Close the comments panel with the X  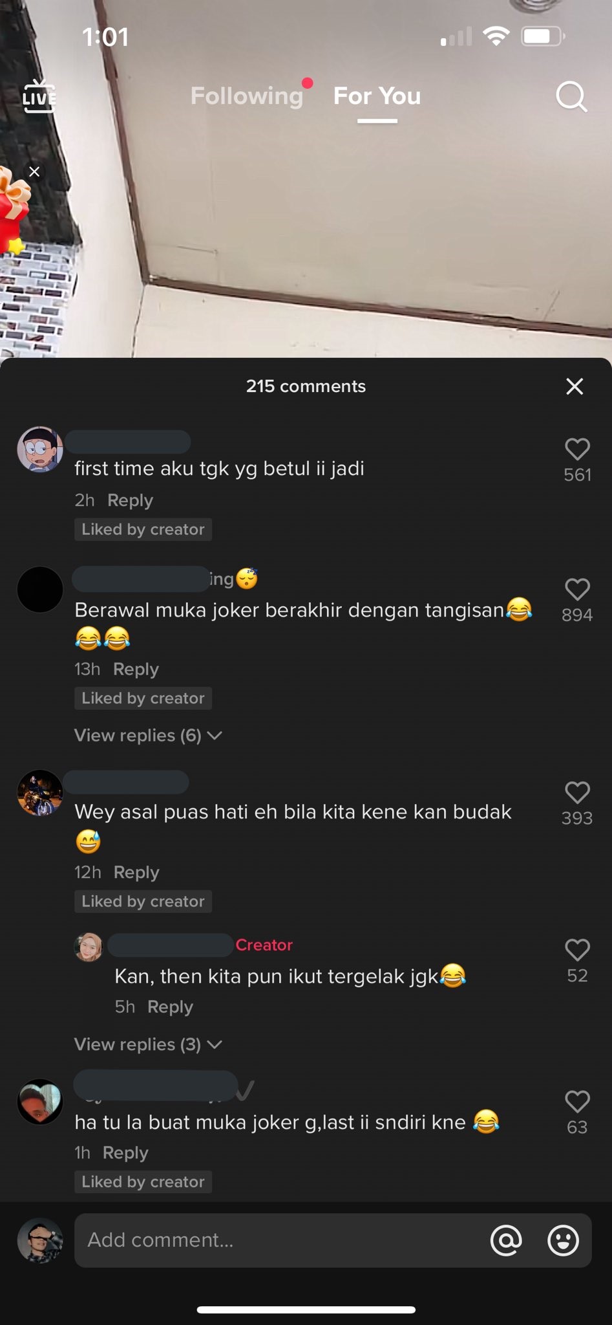pyautogui.click(x=575, y=386)
